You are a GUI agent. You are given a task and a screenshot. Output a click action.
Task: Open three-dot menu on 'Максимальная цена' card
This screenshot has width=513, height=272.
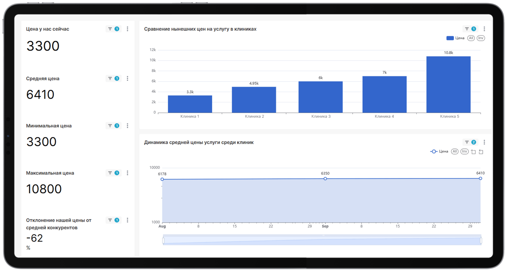(x=128, y=173)
